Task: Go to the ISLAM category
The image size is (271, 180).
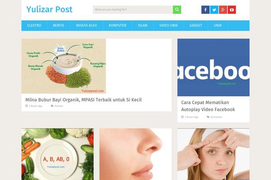Action: coord(143,26)
